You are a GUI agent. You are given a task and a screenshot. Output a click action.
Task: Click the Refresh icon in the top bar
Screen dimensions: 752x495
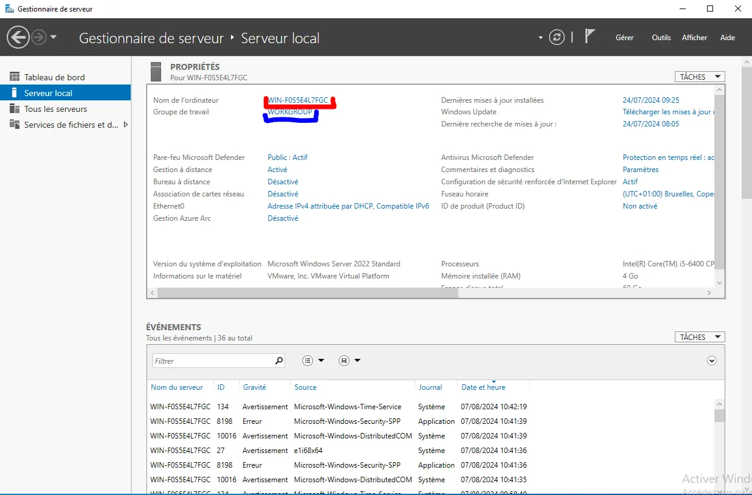pos(557,37)
